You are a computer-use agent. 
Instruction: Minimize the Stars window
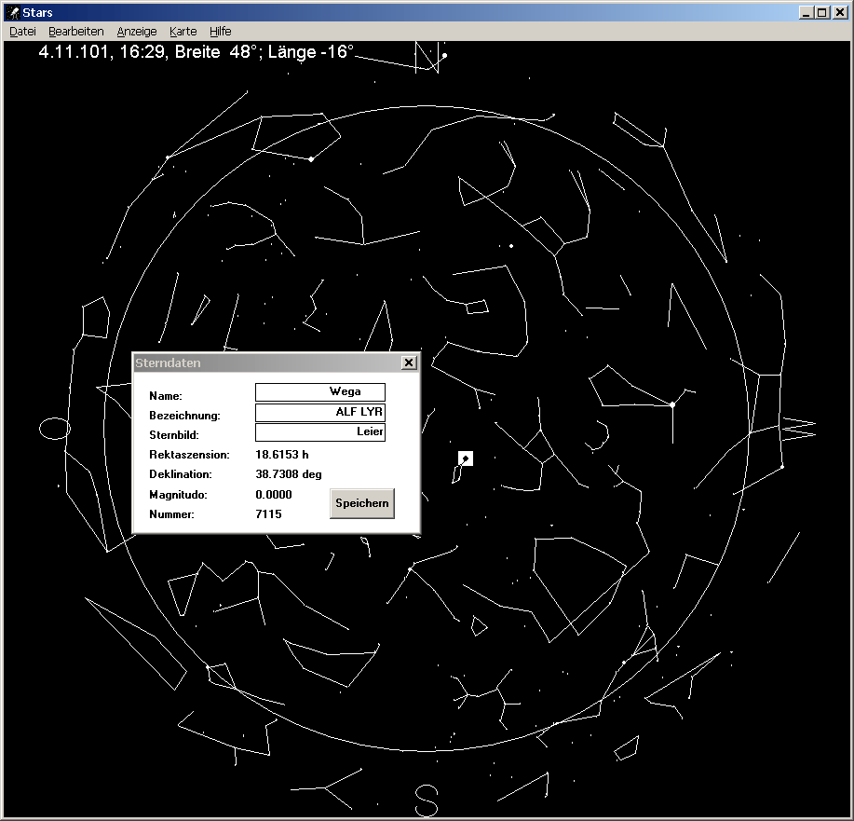(x=807, y=12)
